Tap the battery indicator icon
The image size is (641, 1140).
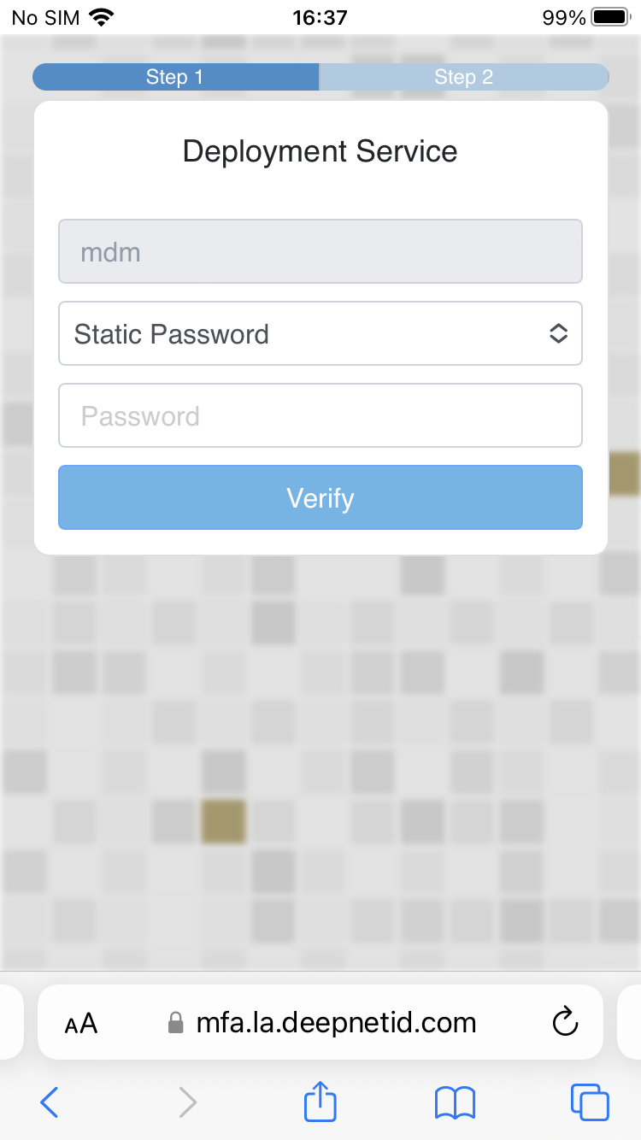click(x=609, y=17)
